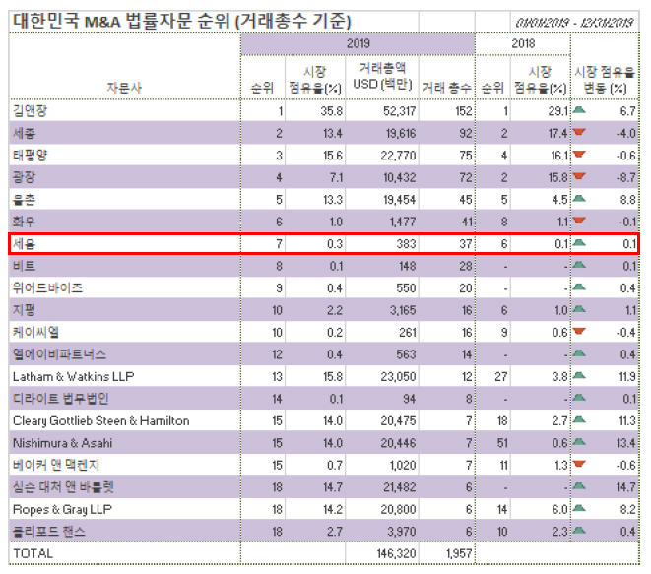This screenshot has width=651, height=574.
Task: Select the firm name 지평
Action: tap(24, 310)
